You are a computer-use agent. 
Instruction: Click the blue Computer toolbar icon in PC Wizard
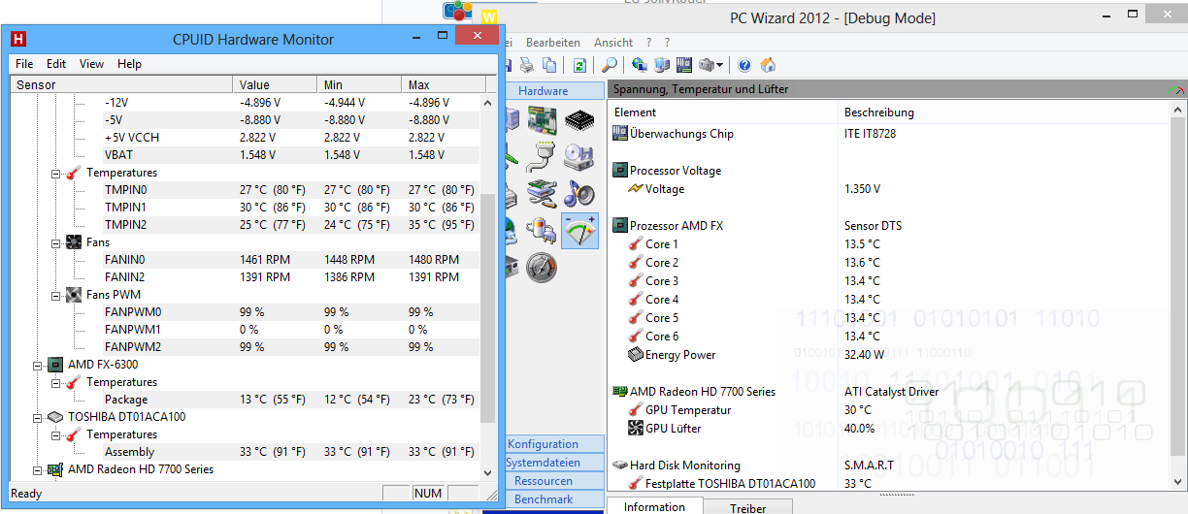coord(662,65)
